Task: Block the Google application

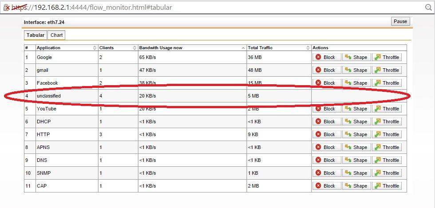Action: (x=327, y=57)
